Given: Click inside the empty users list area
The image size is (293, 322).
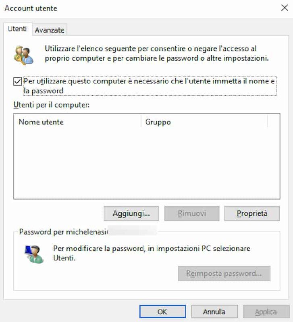Looking at the screenshot, I should (x=147, y=163).
